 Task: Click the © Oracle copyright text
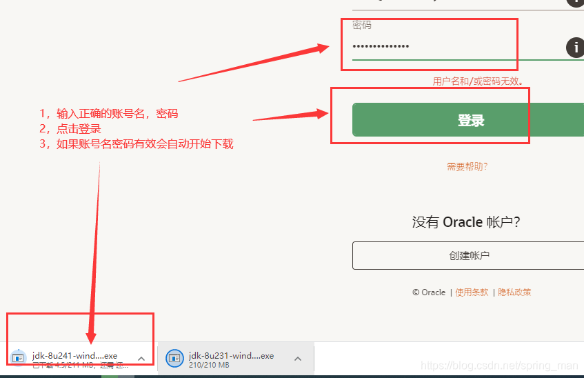(429, 292)
